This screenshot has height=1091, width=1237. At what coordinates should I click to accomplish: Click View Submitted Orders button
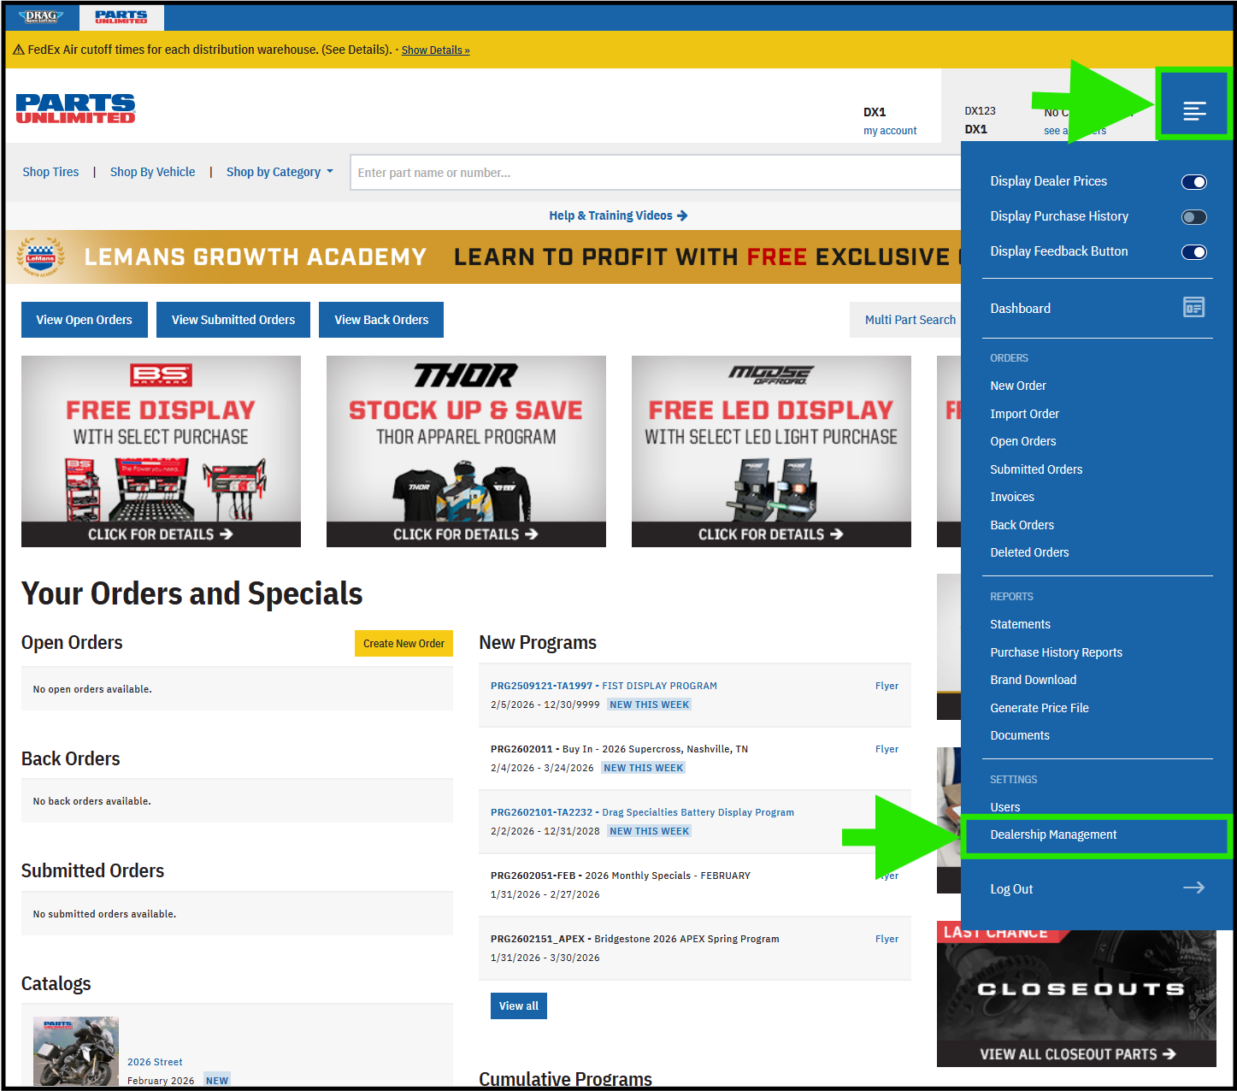tap(233, 320)
